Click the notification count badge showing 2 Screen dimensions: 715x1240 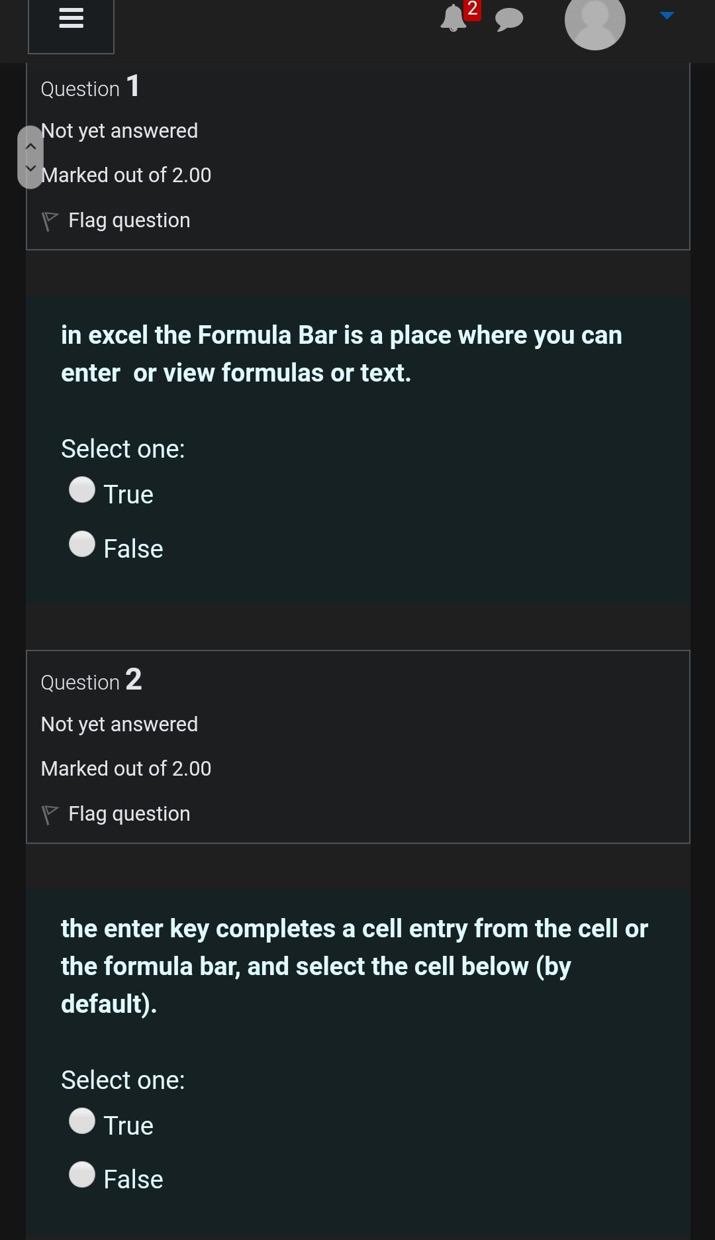[x=471, y=9]
